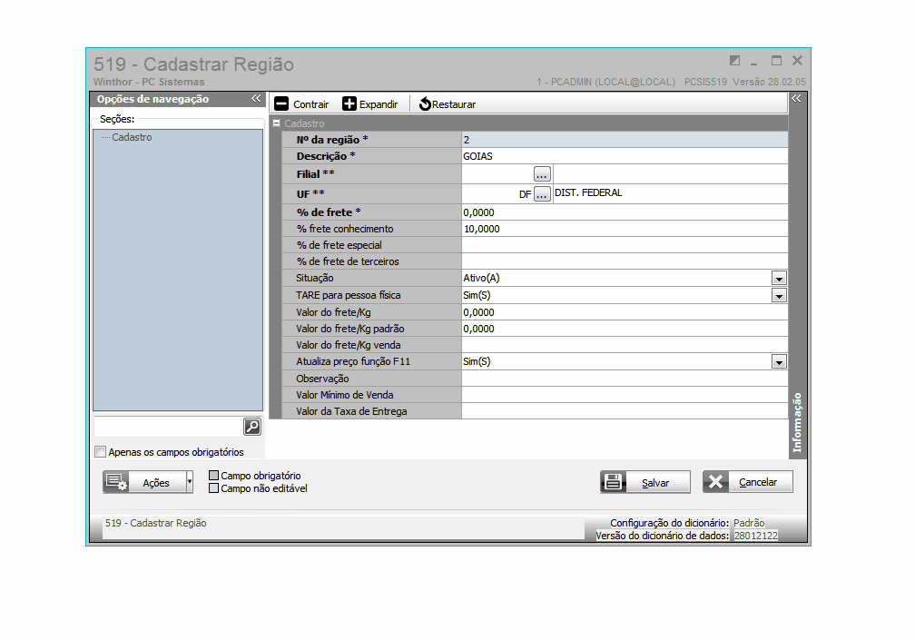Viewport: 915px width, 640px height.
Task: Click the Valor da Taxa de Entrega field
Action: (625, 411)
